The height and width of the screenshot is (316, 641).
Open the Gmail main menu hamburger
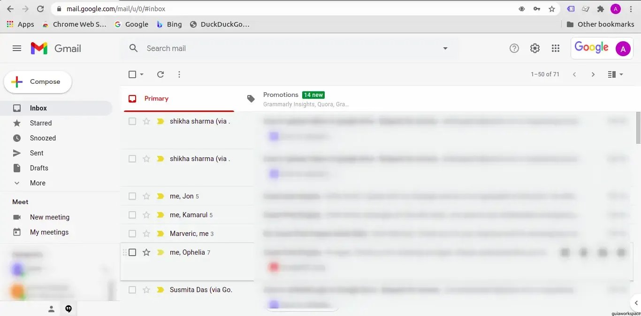(17, 48)
